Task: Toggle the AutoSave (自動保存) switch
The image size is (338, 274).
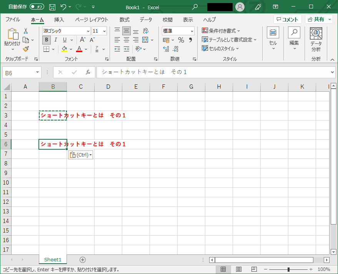Action: [37, 7]
